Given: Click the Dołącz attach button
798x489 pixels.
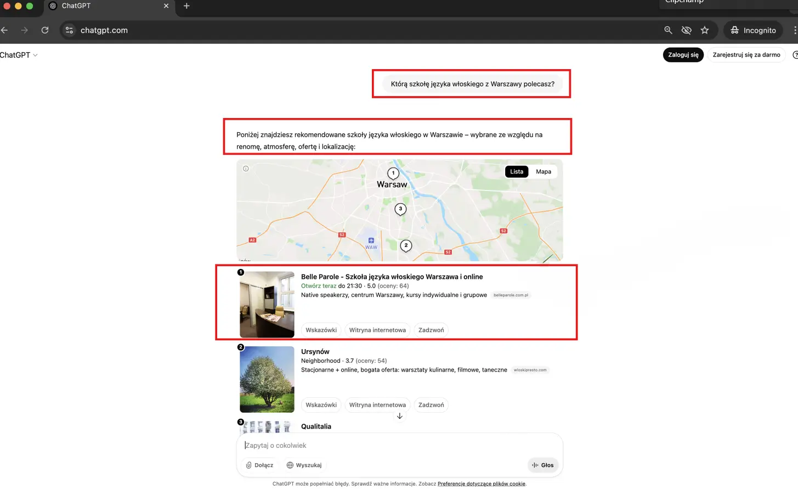Looking at the screenshot, I should pyautogui.click(x=259, y=465).
